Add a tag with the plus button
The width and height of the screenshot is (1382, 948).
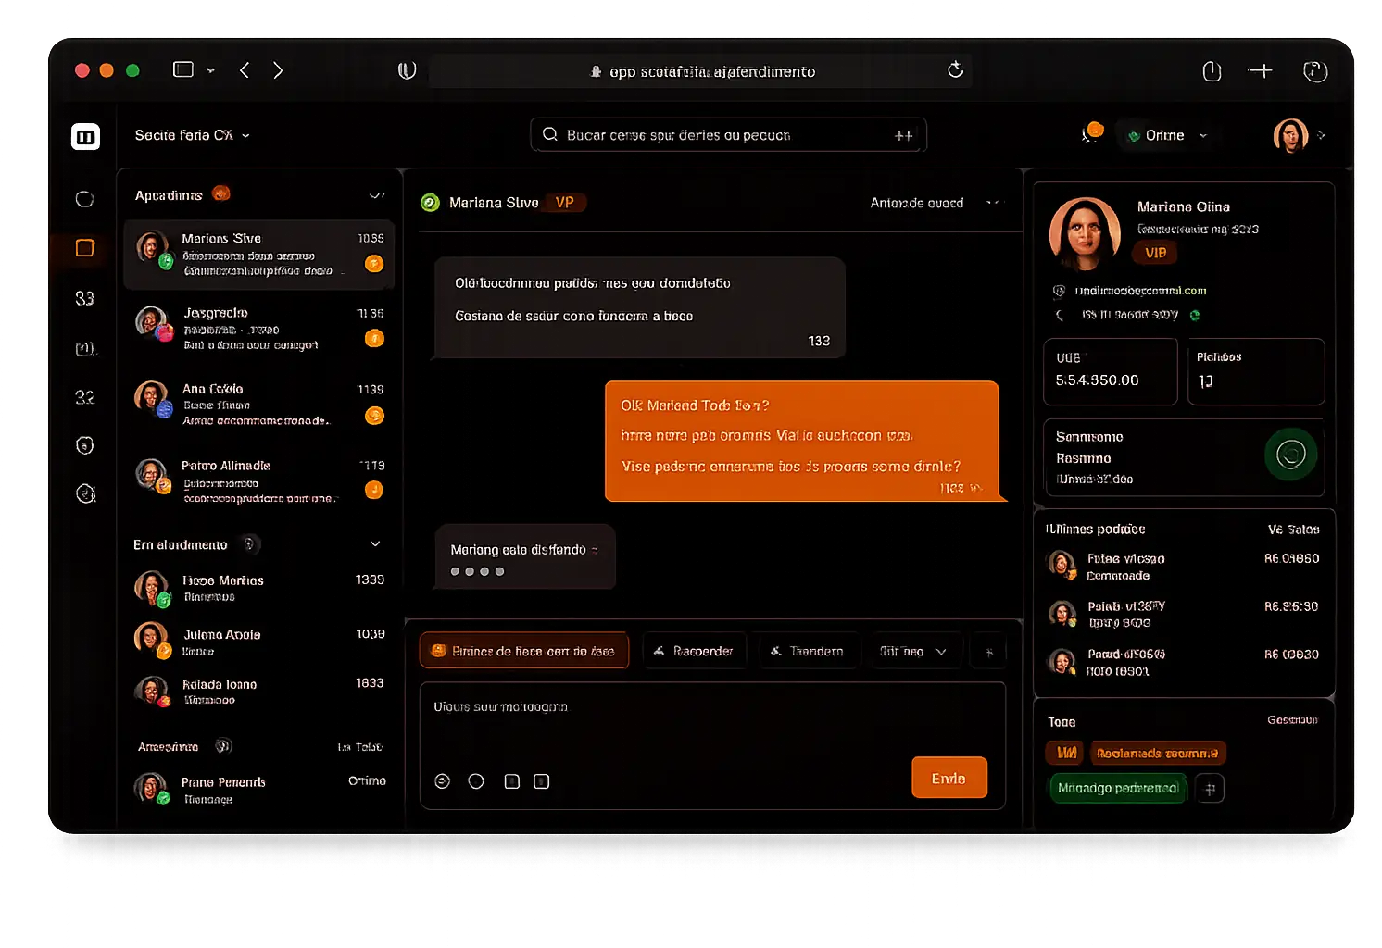pos(1210,789)
